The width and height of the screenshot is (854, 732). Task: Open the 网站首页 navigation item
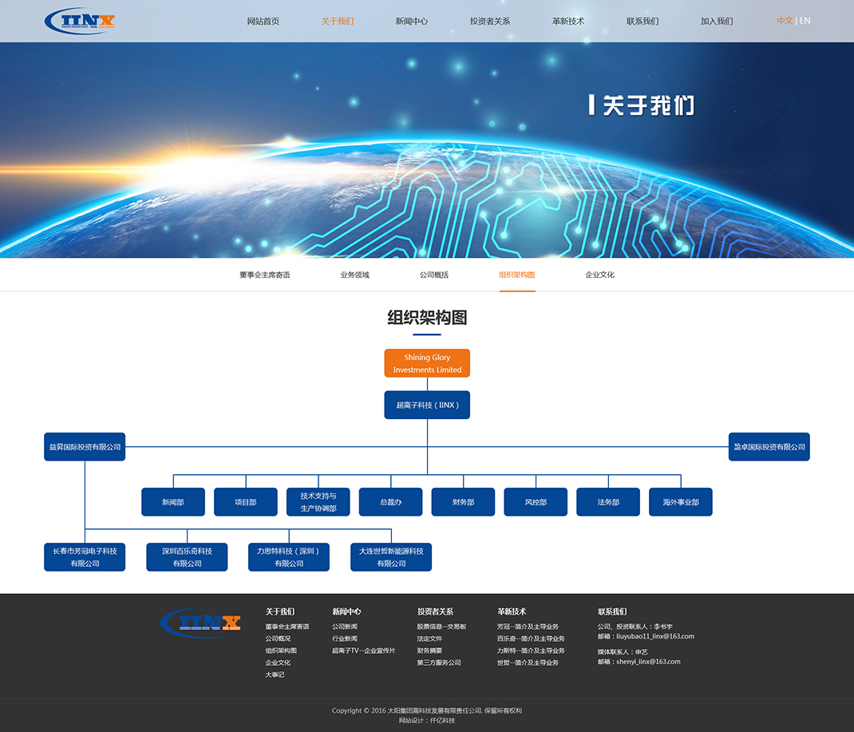tap(263, 22)
